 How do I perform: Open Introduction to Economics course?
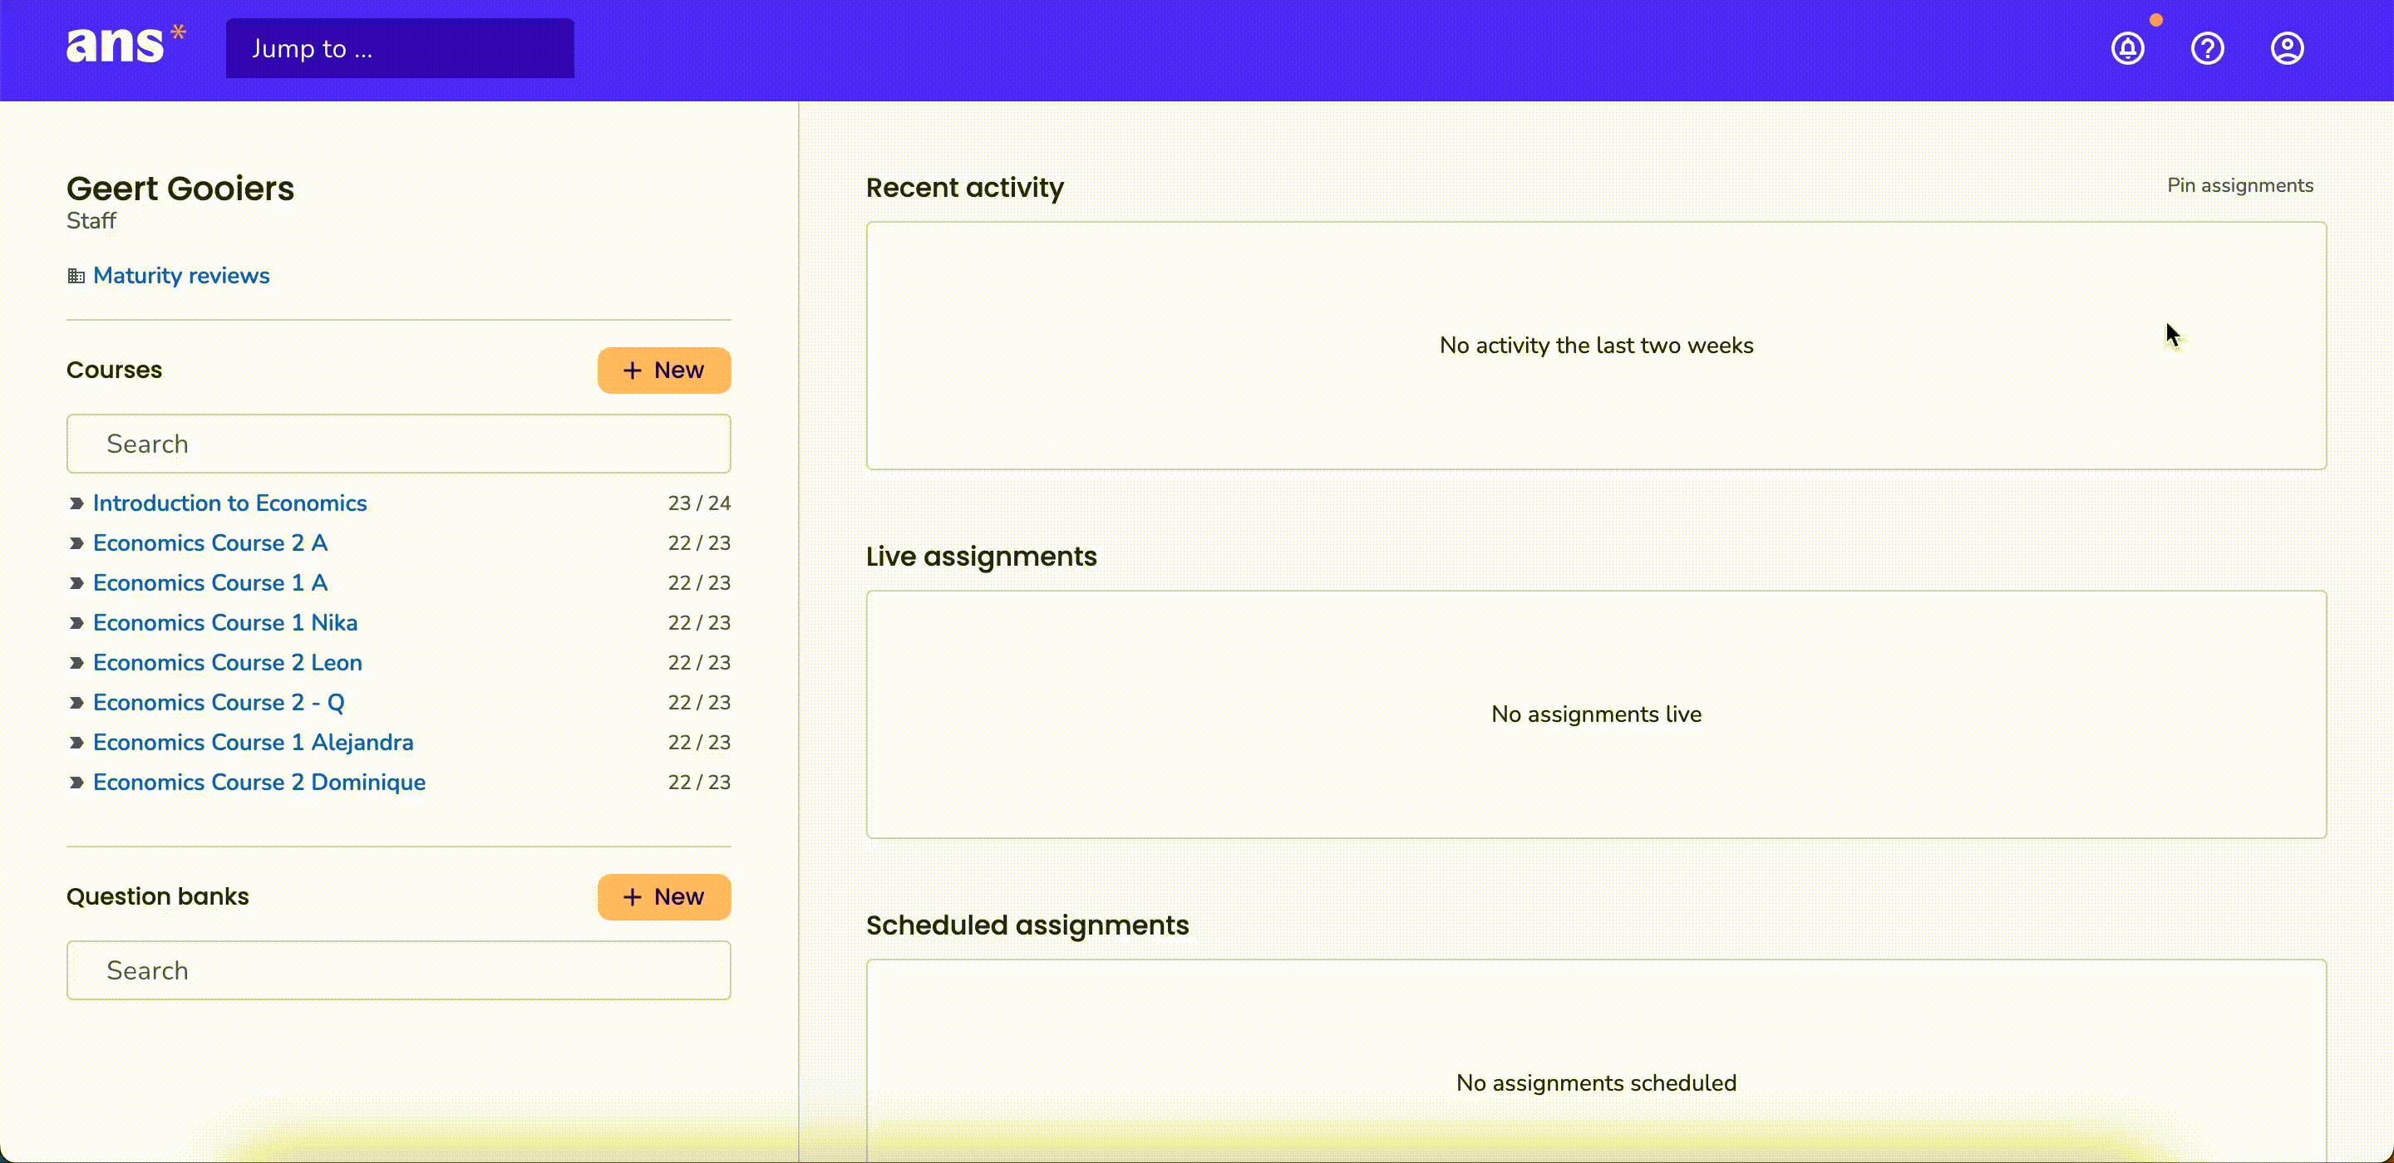(229, 503)
